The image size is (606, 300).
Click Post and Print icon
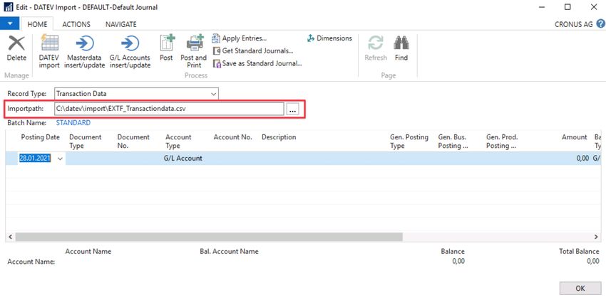[195, 43]
